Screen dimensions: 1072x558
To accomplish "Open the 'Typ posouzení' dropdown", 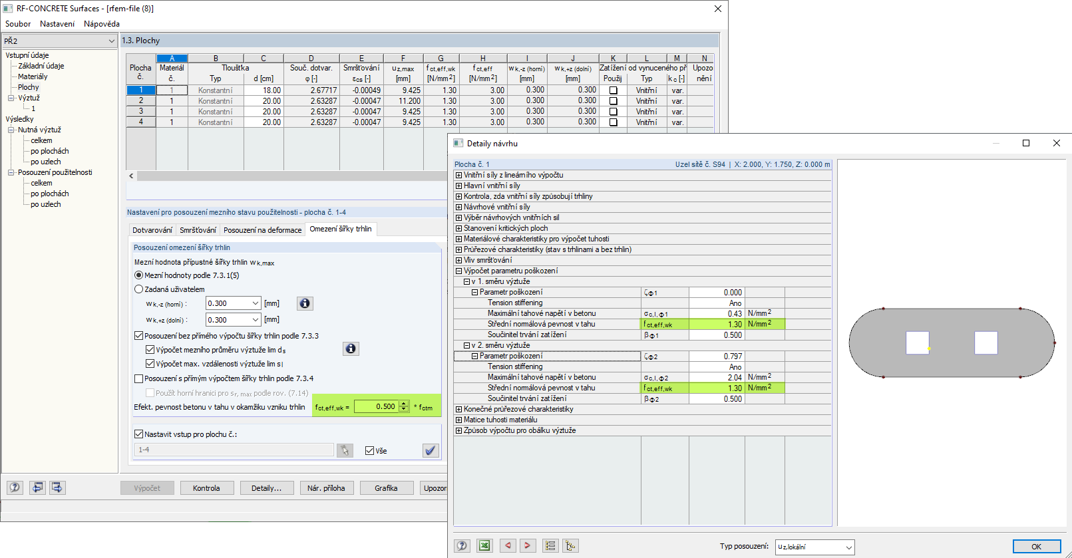I will point(814,547).
